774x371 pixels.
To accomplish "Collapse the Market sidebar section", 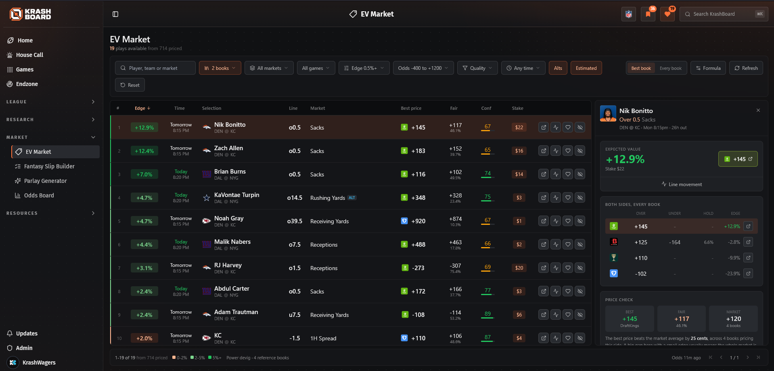I will tap(51, 137).
